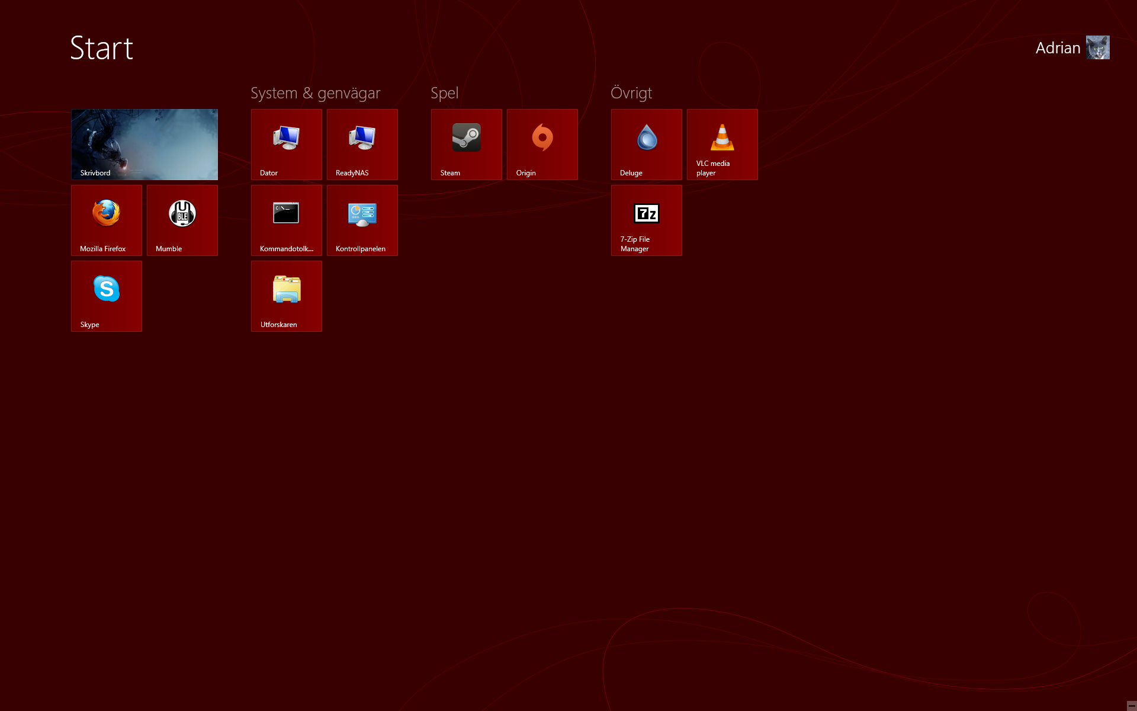Open the Mumble tile
Image resolution: width=1137 pixels, height=711 pixels.
(182, 220)
